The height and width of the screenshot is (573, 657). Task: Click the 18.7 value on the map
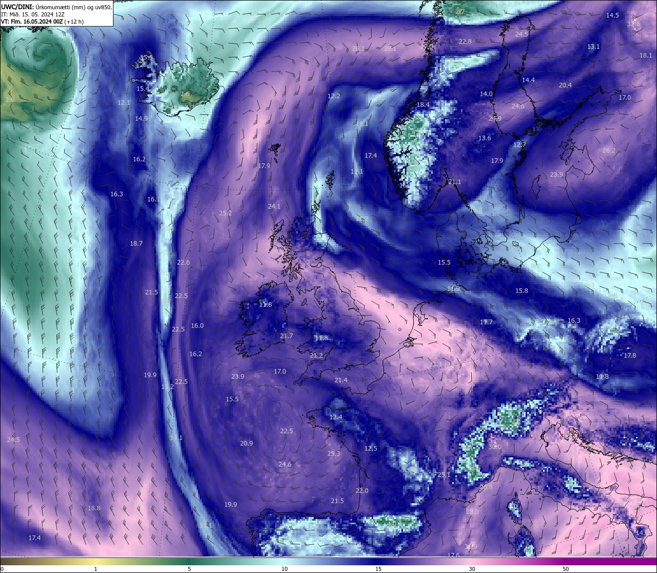click(136, 244)
